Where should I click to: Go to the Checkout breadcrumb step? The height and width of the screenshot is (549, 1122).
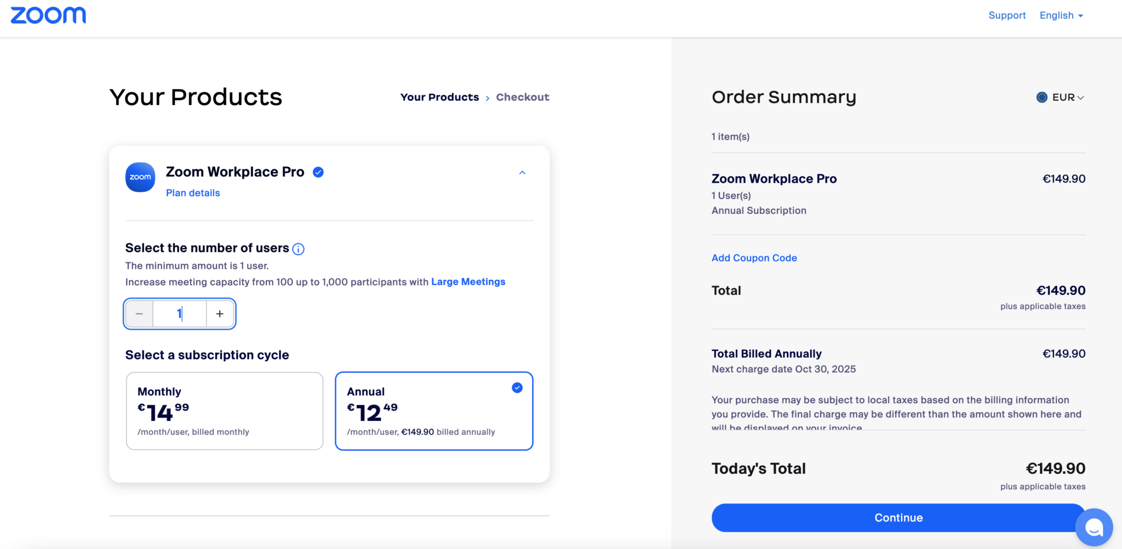523,97
